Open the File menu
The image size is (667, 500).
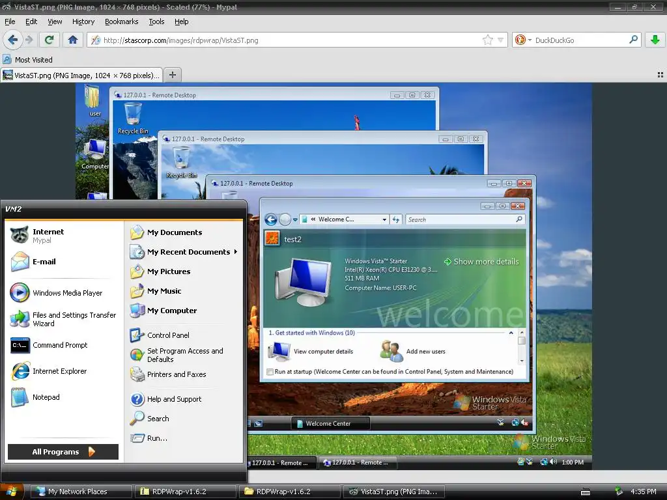[10, 21]
